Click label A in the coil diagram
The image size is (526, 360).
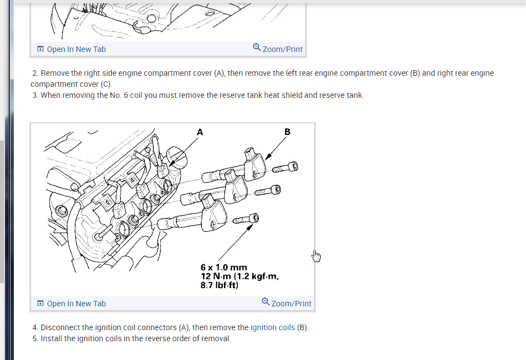click(x=200, y=132)
